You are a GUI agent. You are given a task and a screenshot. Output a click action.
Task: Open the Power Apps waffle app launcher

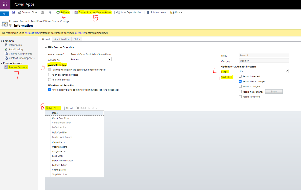click(5, 4)
